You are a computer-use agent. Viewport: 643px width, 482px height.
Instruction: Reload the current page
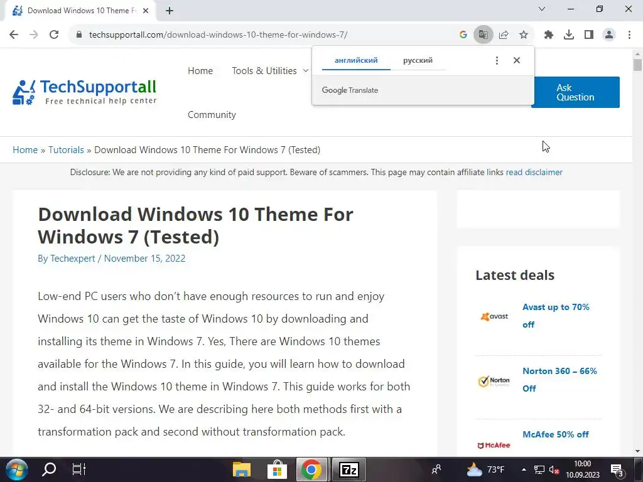click(54, 35)
